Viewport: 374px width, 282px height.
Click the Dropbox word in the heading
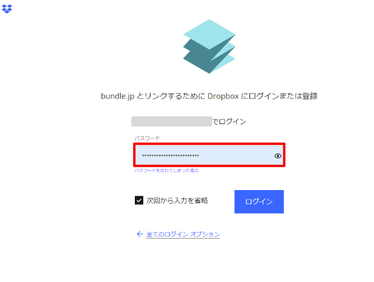[223, 96]
